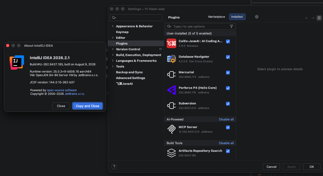The width and height of the screenshot is (323, 176).
Task: Switch to the Marketplace tab
Action: click(x=217, y=17)
